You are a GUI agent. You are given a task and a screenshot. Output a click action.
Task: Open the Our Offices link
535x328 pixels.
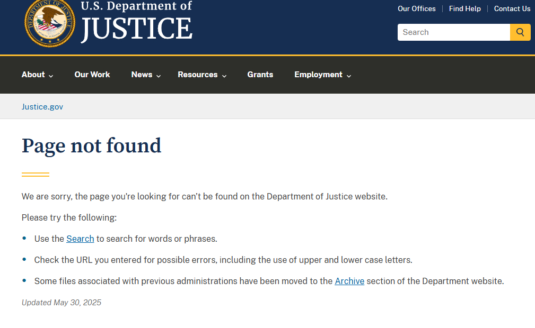(x=417, y=8)
